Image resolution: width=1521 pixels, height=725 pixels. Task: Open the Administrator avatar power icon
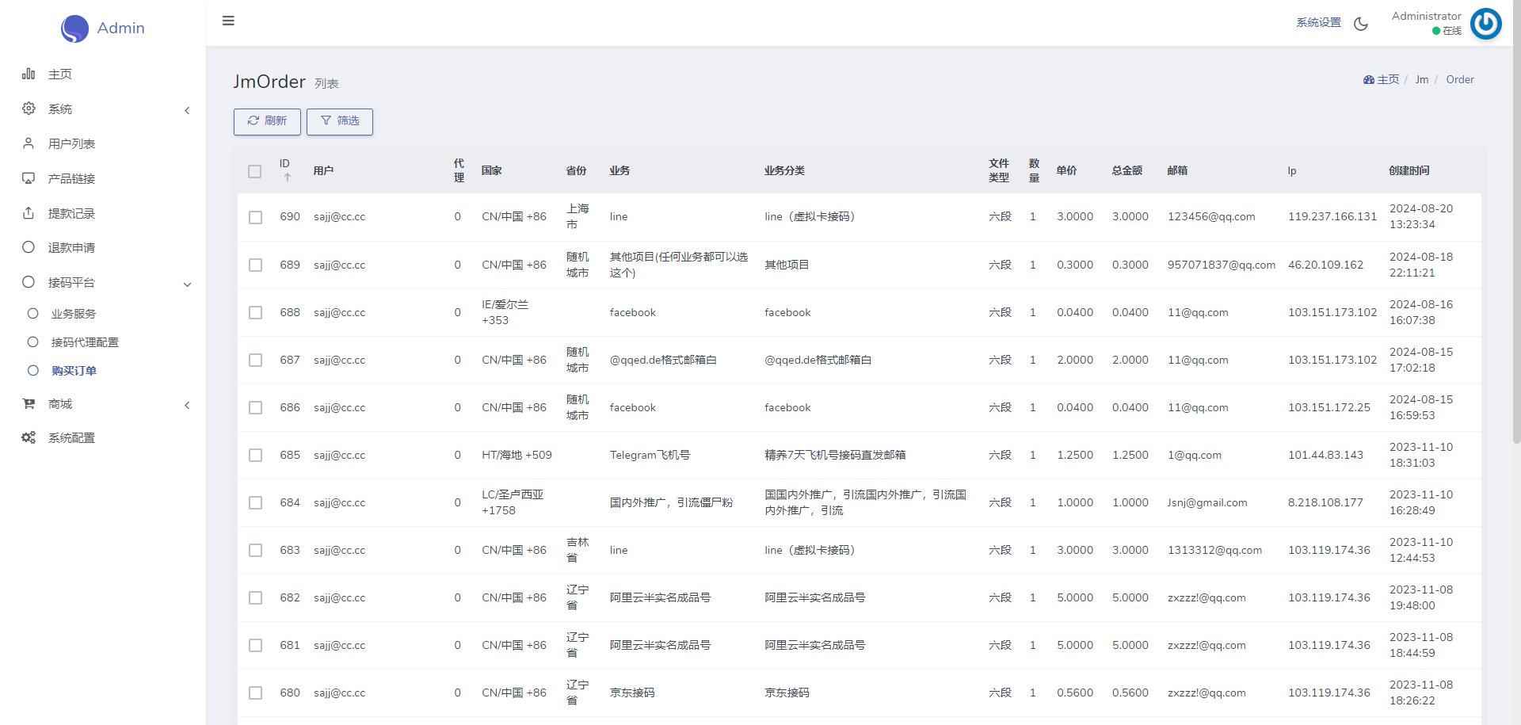[x=1485, y=24]
